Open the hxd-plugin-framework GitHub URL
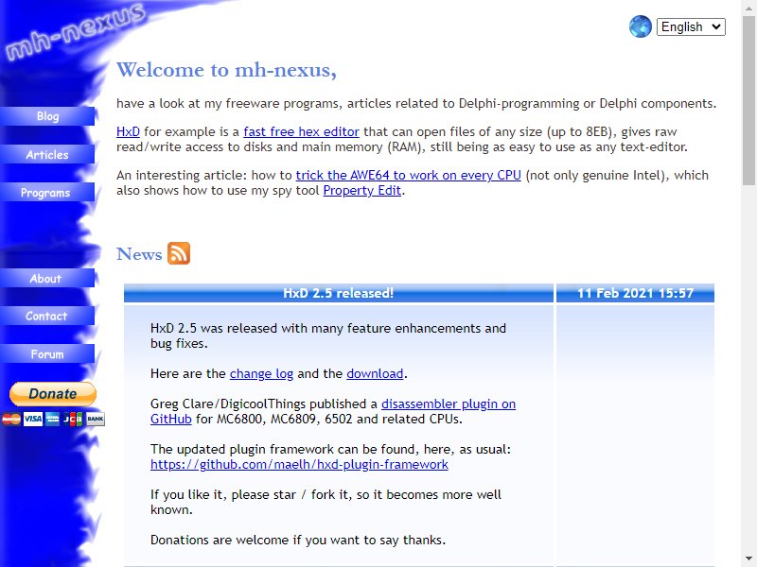The height and width of the screenshot is (567, 757). click(299, 464)
